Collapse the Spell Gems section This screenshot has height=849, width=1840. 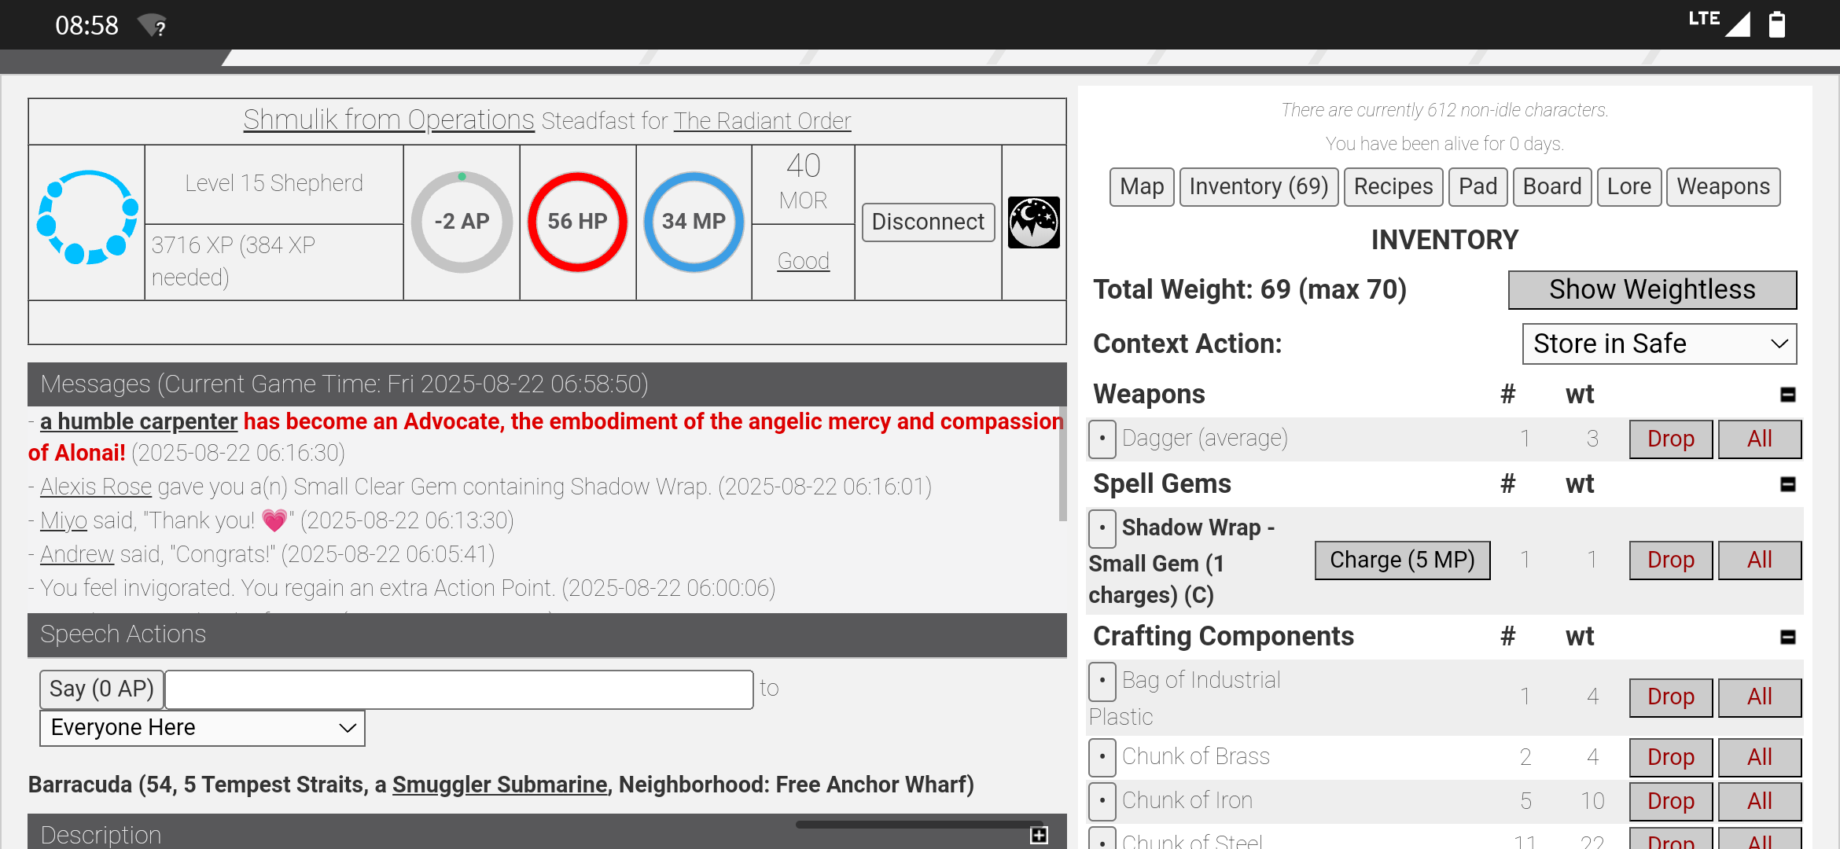point(1787,484)
